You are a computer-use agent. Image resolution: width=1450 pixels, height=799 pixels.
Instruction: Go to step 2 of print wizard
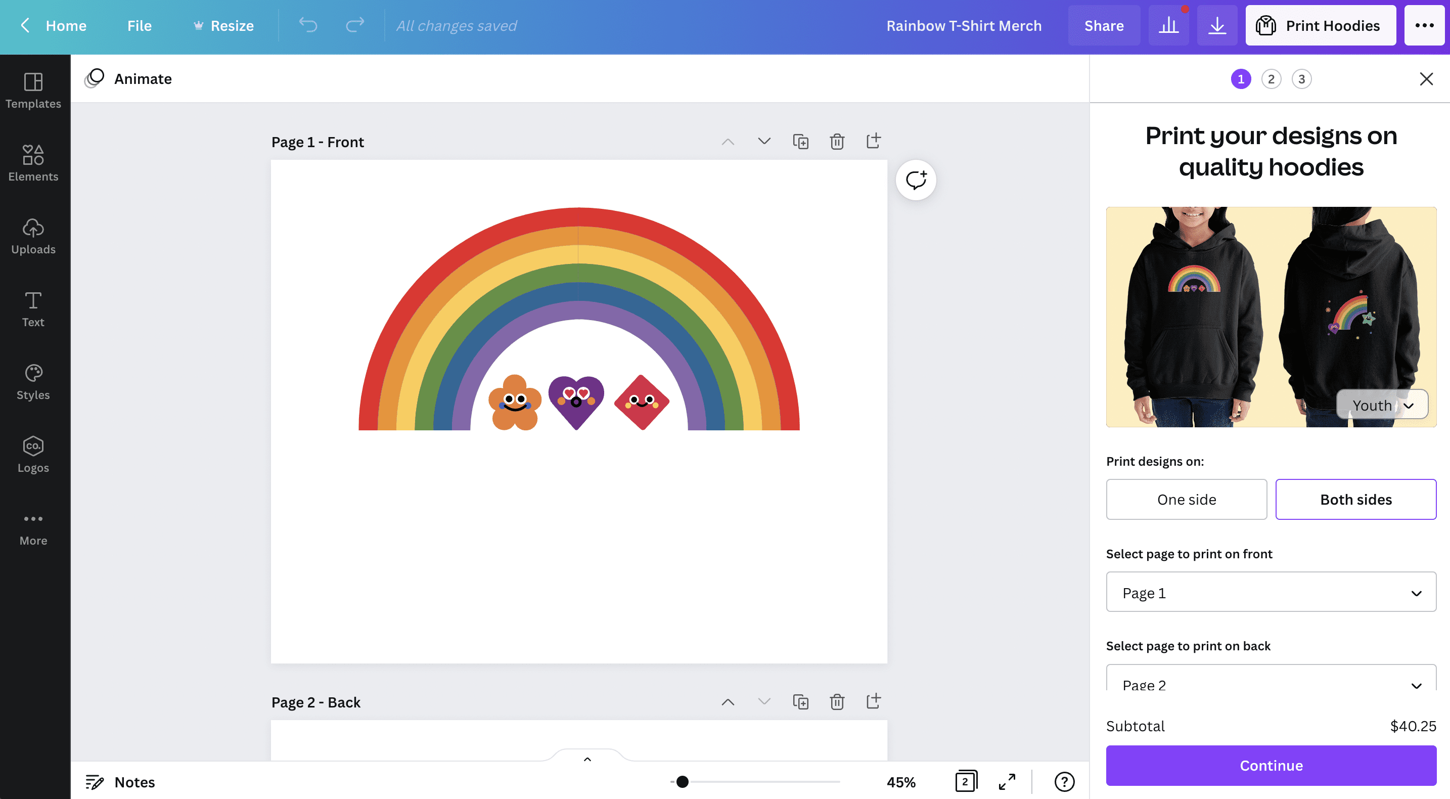1271,79
